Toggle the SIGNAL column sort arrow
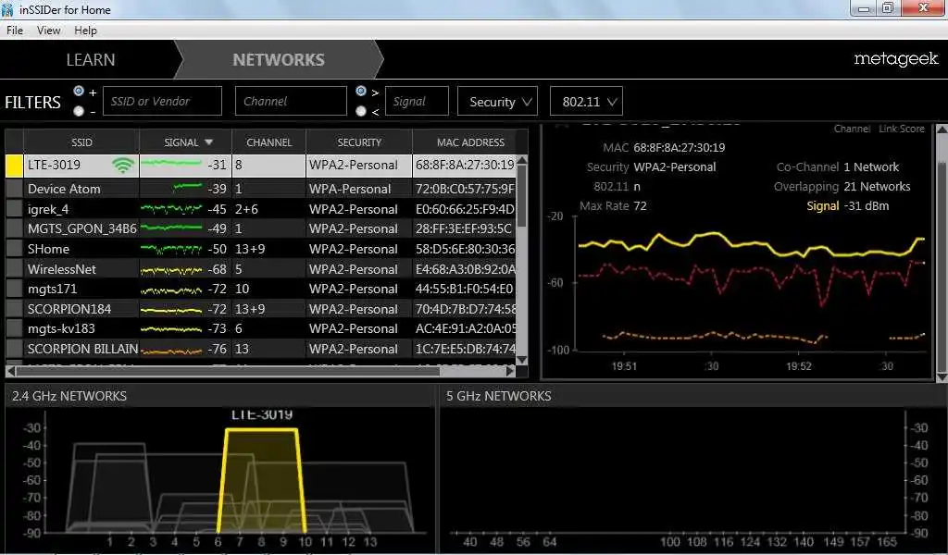 pos(208,142)
